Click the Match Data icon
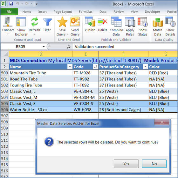The height and width of the screenshot is (178, 178). point(158,23)
